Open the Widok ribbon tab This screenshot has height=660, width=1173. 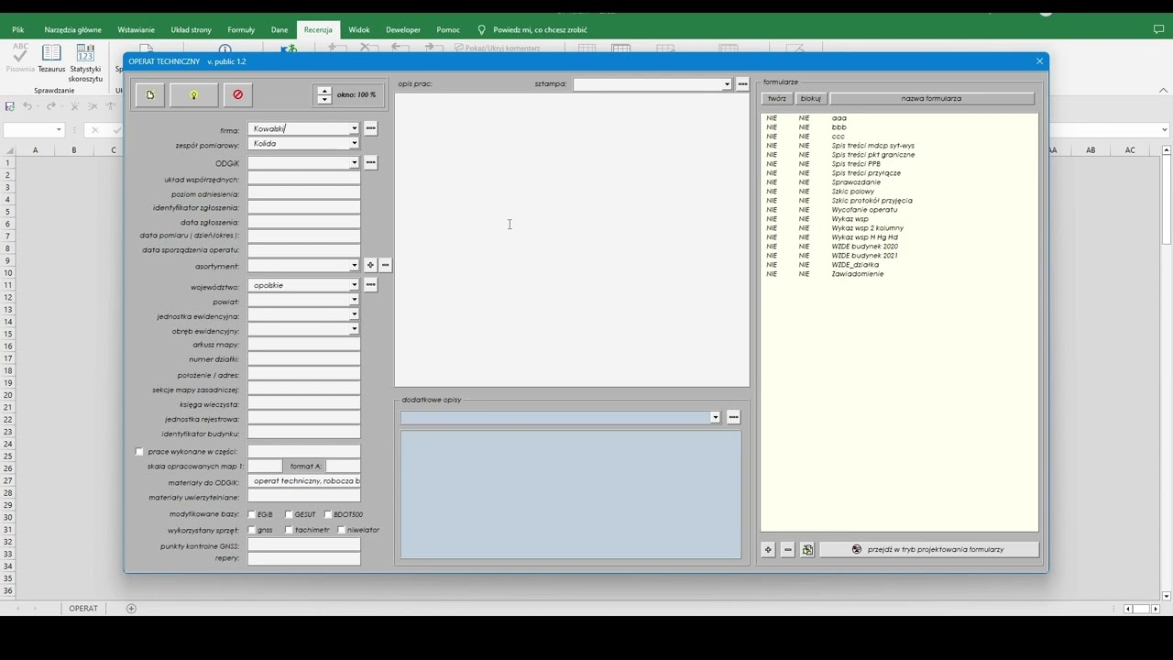(359, 29)
